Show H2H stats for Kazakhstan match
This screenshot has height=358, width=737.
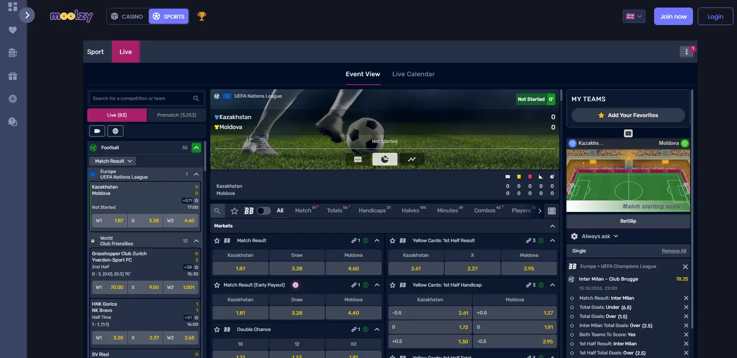[358, 159]
